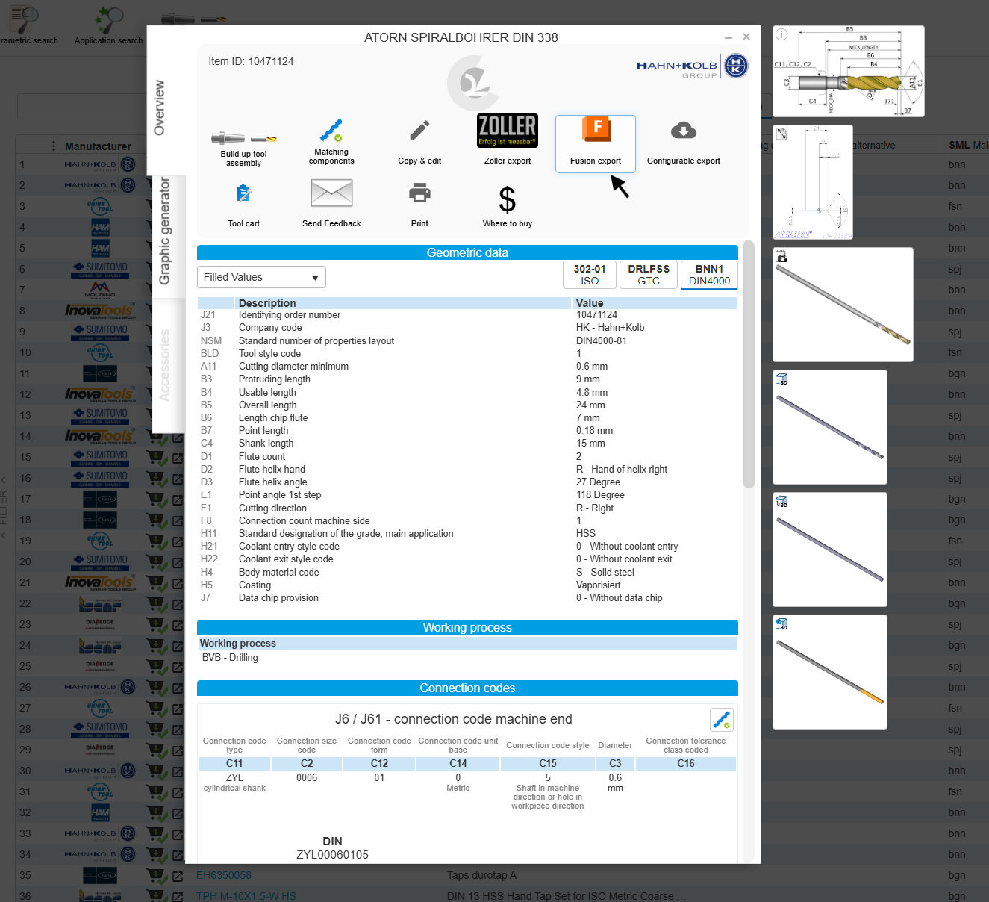Image resolution: width=989 pixels, height=902 pixels.
Task: Click the open-external icon in row 19
Action: click(178, 541)
